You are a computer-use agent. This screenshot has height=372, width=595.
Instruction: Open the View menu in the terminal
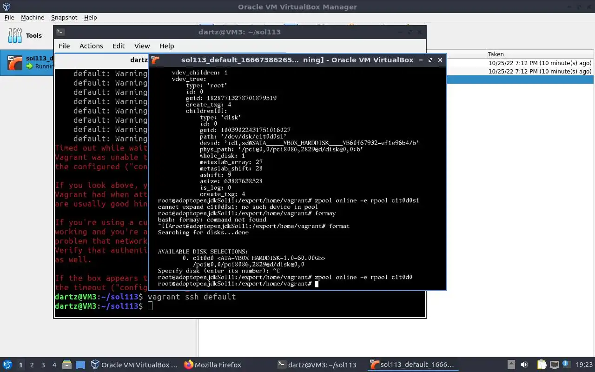(x=142, y=46)
